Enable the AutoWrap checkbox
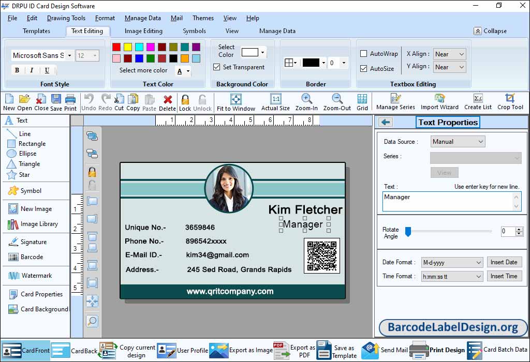The width and height of the screenshot is (530, 362). tap(364, 54)
